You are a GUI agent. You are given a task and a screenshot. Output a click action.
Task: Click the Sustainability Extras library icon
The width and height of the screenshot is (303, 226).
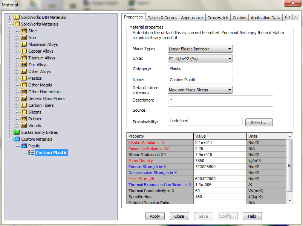tap(17, 132)
